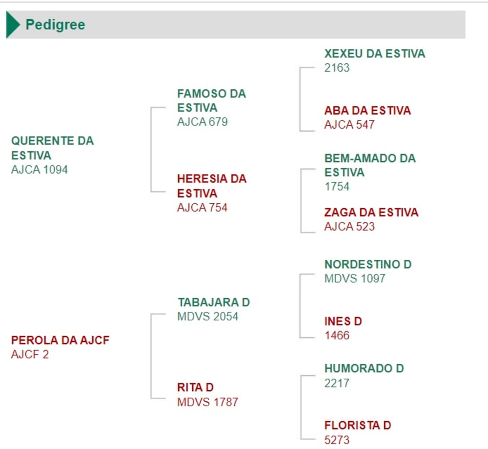Click registration number AJCA 1094
The image size is (488, 449).
(39, 170)
